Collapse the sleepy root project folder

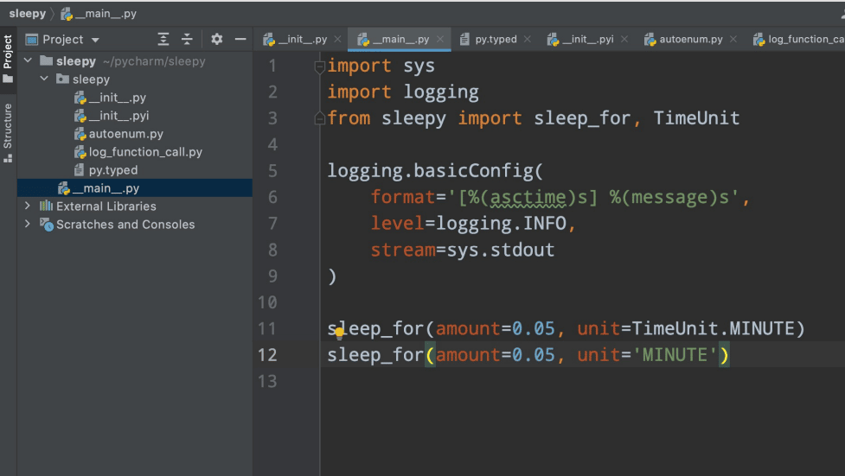pos(28,61)
